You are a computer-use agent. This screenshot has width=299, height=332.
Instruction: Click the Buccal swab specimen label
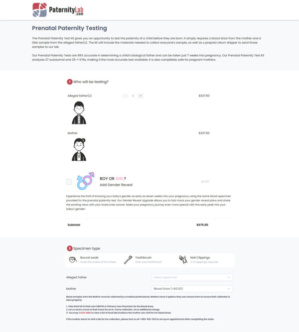(89, 257)
